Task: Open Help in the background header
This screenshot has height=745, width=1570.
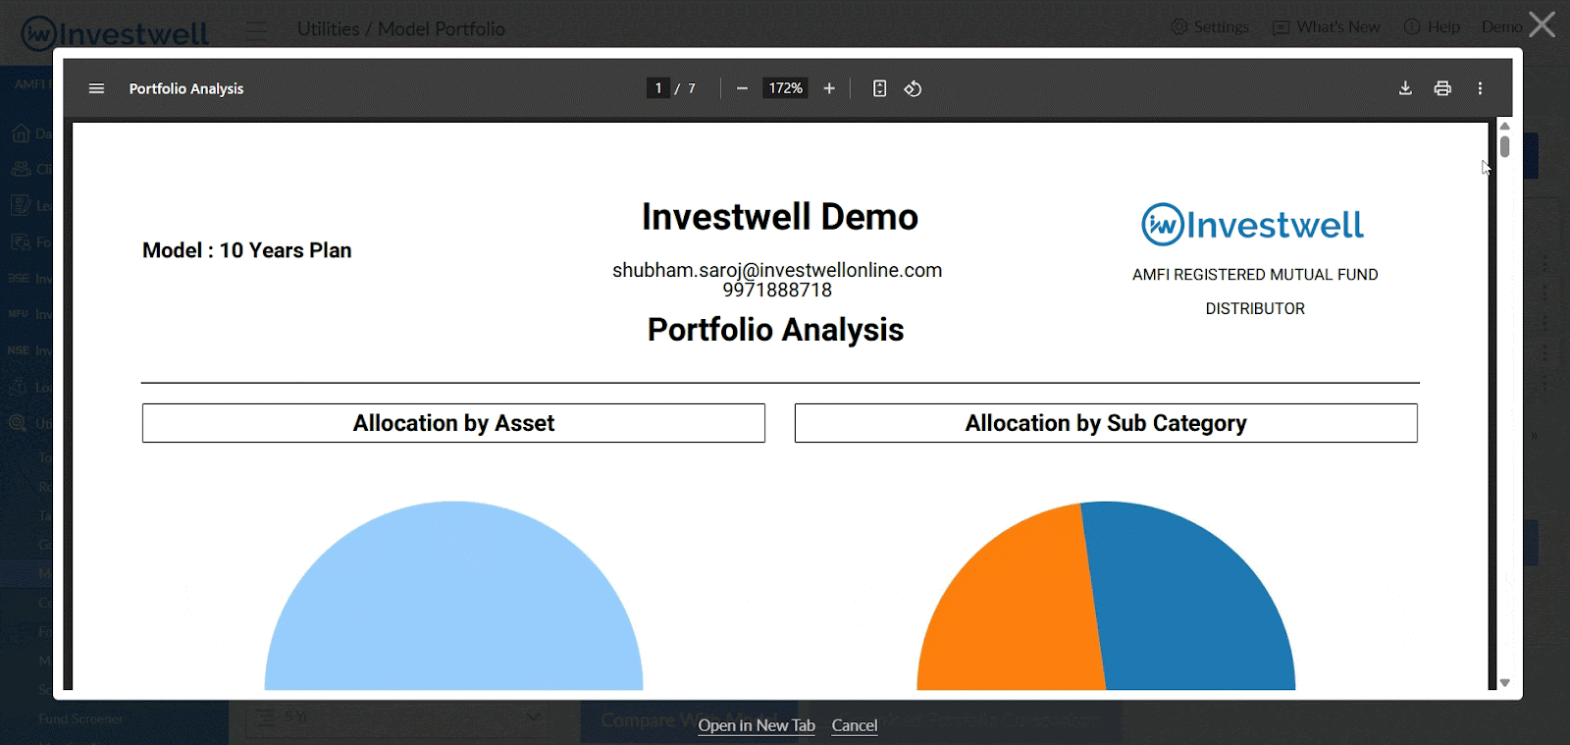Action: (x=1432, y=27)
